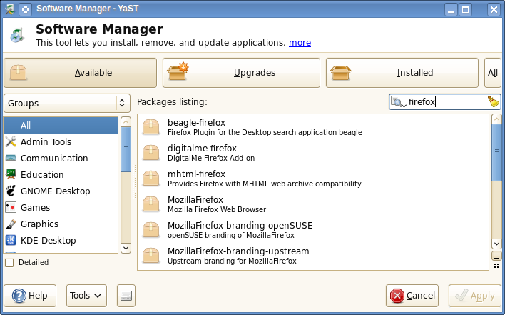Enable the Detailed checkbox

pyautogui.click(x=9, y=262)
